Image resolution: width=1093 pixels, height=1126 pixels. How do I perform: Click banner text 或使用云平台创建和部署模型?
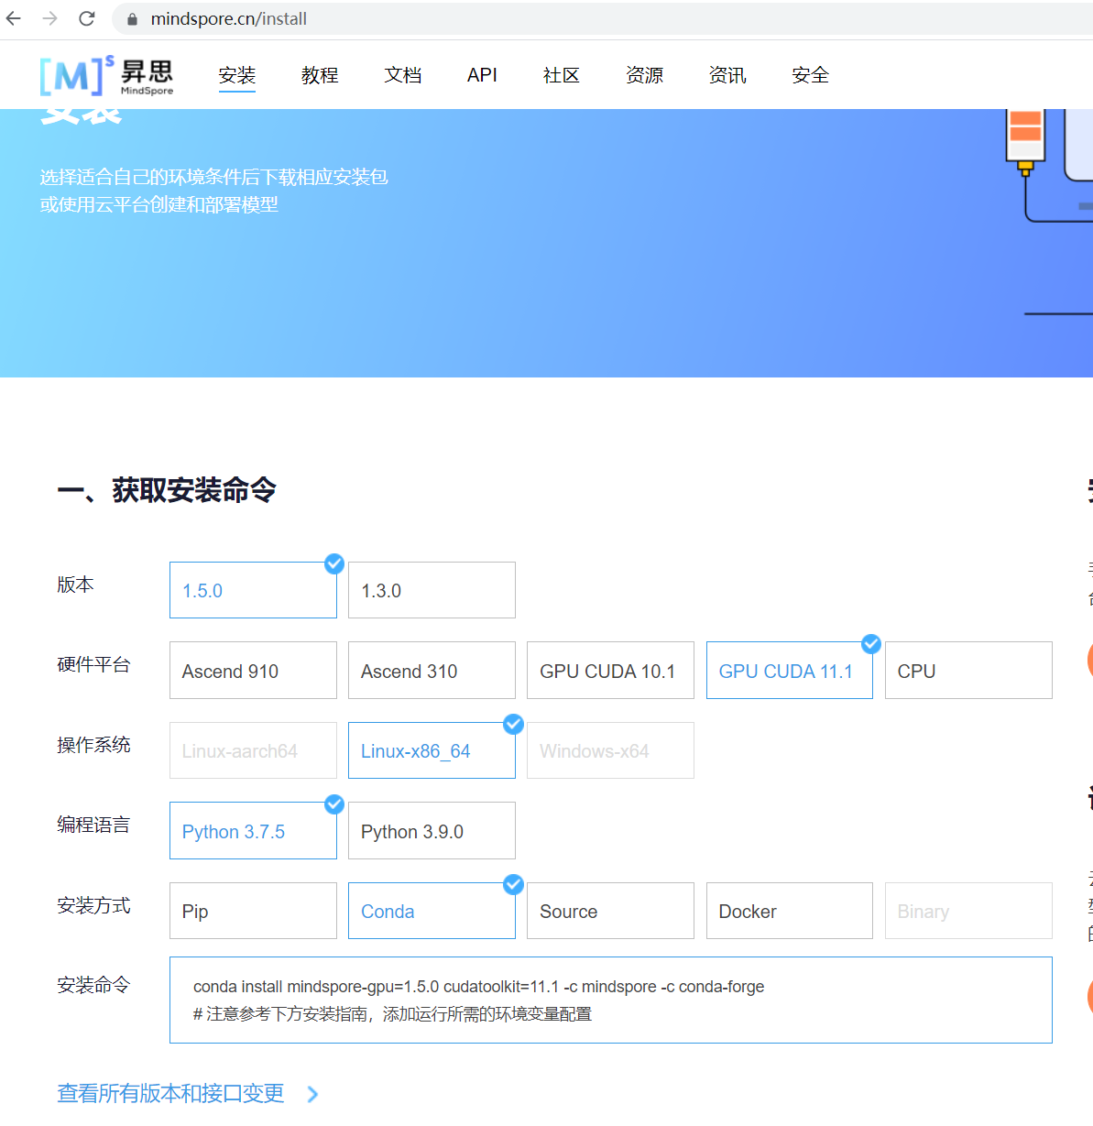[158, 204]
